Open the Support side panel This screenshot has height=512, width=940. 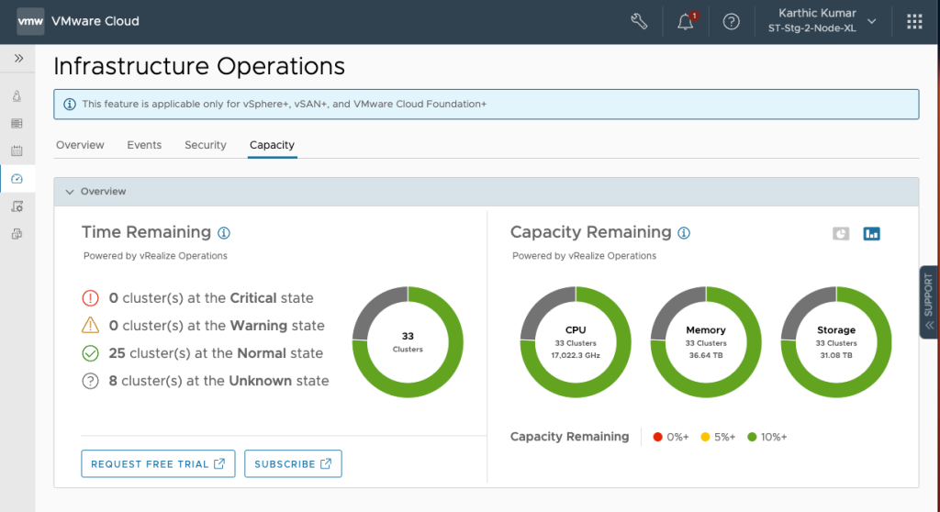point(928,302)
